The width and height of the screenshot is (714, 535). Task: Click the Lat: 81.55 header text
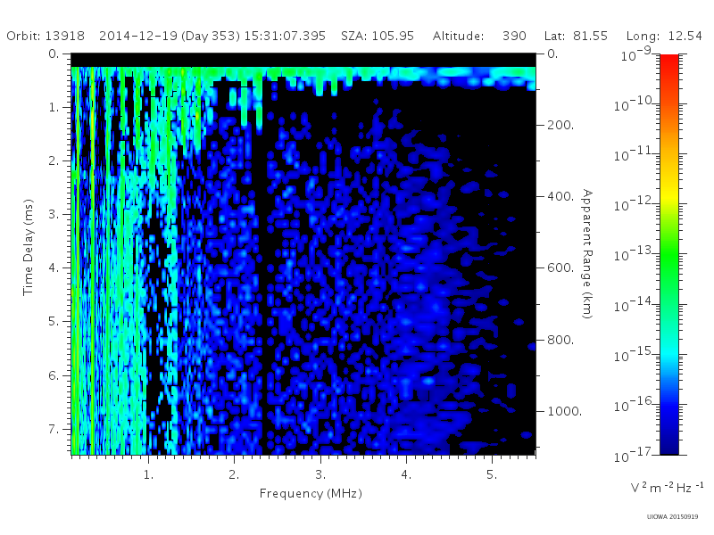576,36
